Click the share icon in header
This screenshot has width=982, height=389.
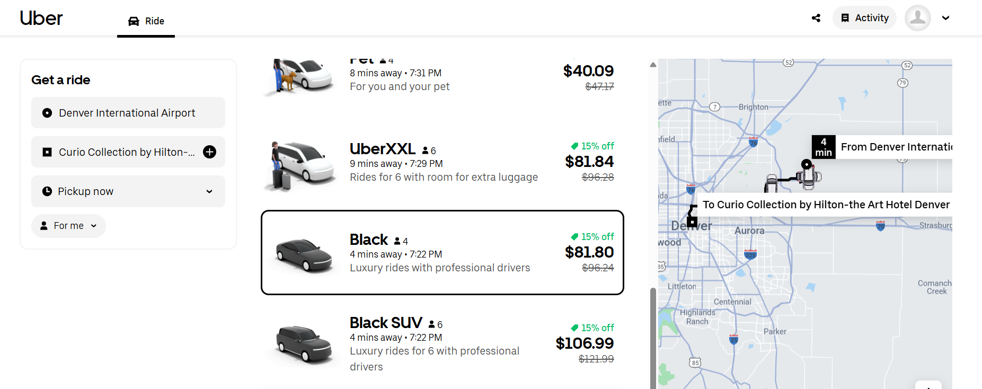(x=816, y=18)
